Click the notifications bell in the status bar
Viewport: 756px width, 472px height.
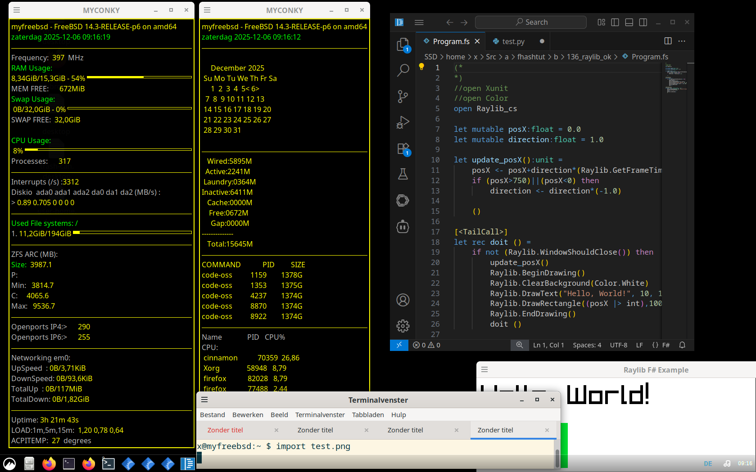coord(682,345)
